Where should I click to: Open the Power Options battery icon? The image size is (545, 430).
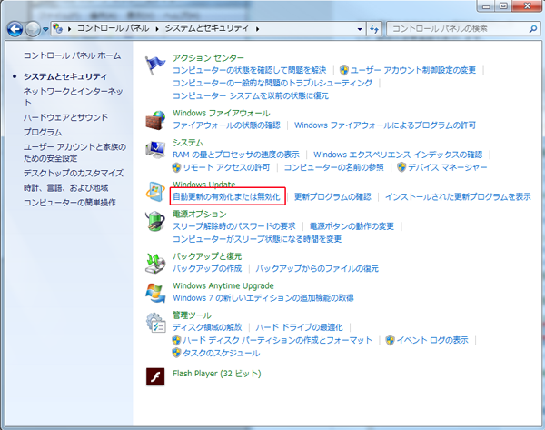coord(155,221)
